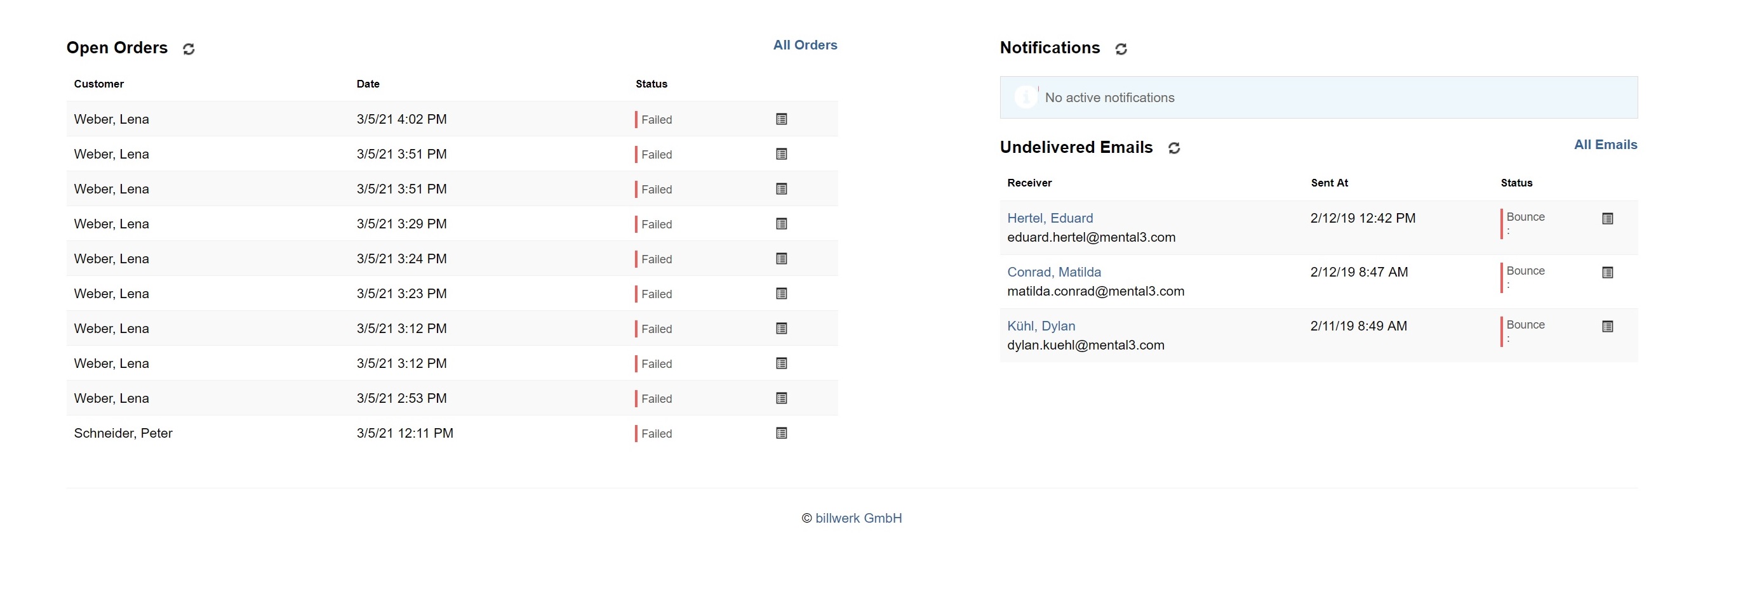
Task: Open details icon for Hertel, Eduard email
Action: (x=1607, y=218)
